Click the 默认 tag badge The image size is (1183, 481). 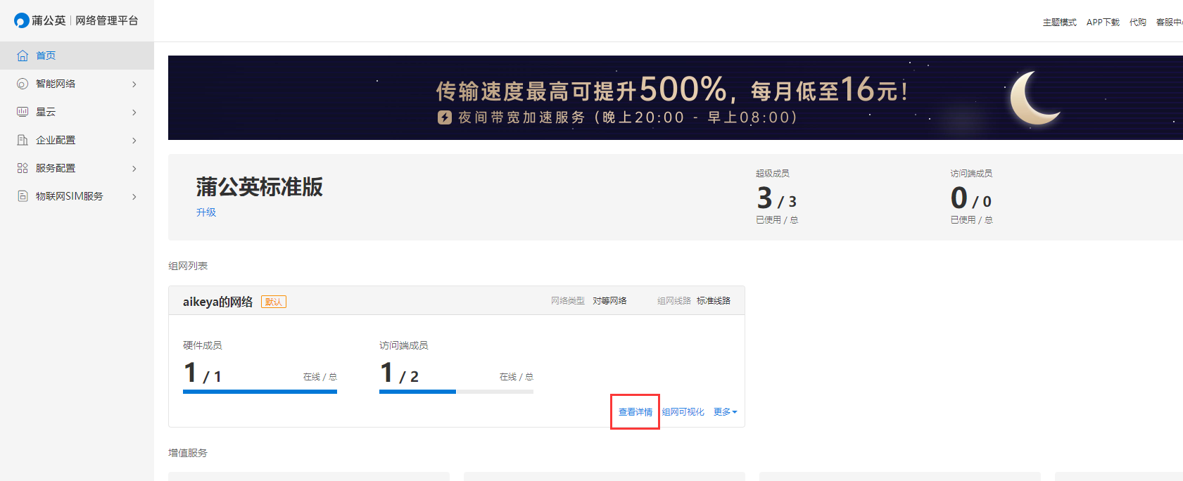point(274,302)
